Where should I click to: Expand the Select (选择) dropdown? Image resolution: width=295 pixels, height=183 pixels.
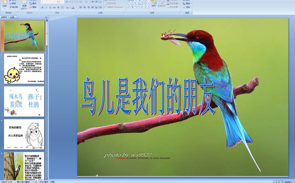click(x=191, y=7)
